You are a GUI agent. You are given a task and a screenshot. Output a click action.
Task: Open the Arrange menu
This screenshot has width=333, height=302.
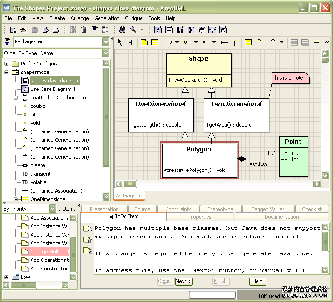(x=80, y=18)
